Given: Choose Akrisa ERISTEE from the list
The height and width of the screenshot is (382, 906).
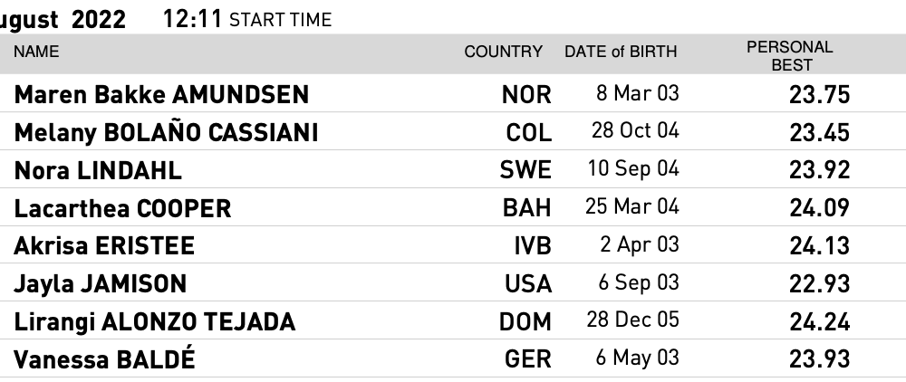Looking at the screenshot, I should [x=104, y=246].
